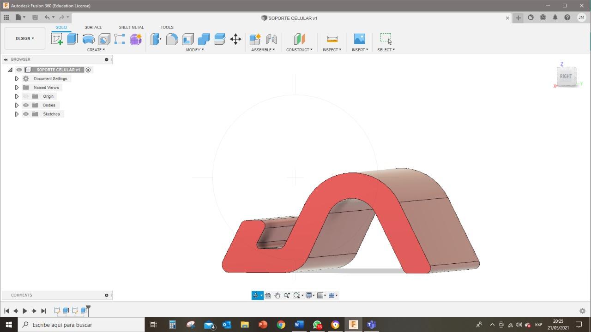Open the DESIGN workspace dropdown

pyautogui.click(x=25, y=38)
